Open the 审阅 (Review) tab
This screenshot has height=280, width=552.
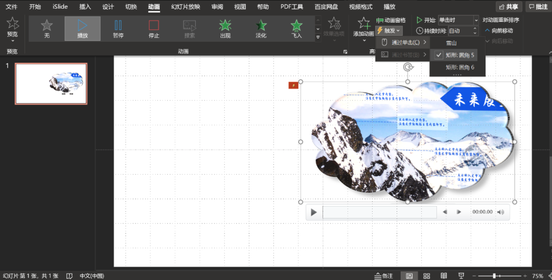click(x=217, y=7)
